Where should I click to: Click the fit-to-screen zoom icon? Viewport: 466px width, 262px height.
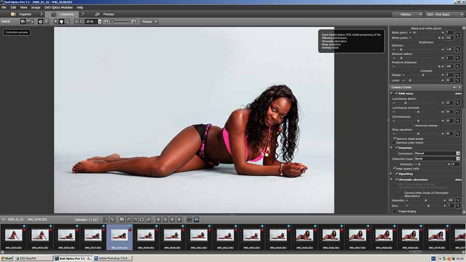(x=77, y=22)
